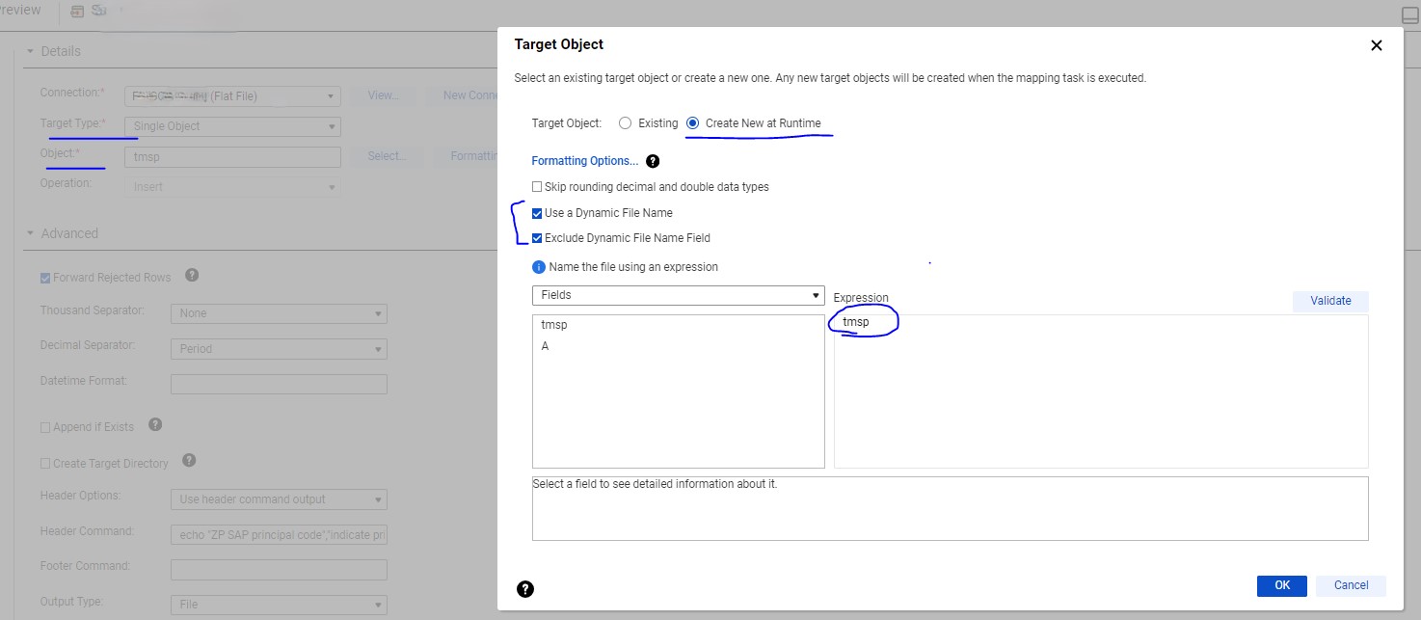This screenshot has height=620, width=1421.
Task: Click the View button beside Connection
Action: [x=382, y=95]
